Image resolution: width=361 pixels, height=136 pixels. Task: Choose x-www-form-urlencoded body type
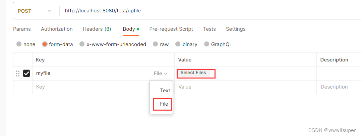[x=82, y=44]
